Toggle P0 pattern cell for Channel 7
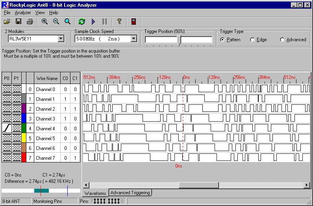313x206 pixels. click(x=7, y=158)
